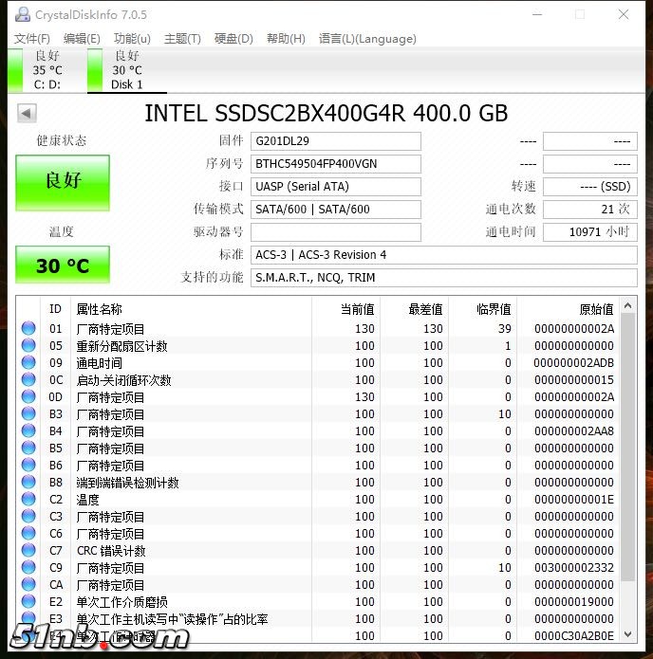Click the 原始值 column header
The image size is (653, 659).
tap(596, 309)
